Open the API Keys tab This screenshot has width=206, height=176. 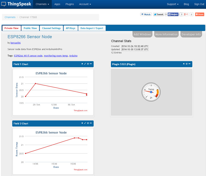pos(71,28)
